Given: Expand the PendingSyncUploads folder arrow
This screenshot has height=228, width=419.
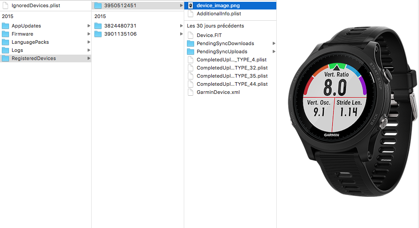Looking at the screenshot, I should [x=274, y=51].
